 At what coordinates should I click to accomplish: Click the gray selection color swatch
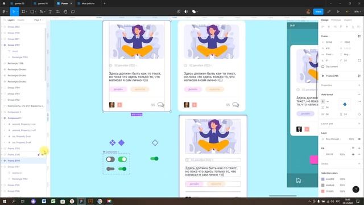(322, 185)
